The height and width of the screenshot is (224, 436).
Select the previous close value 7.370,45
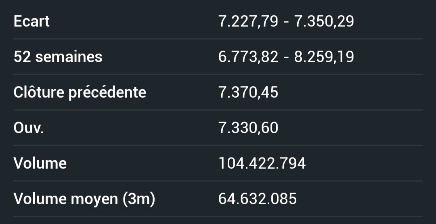point(248,92)
